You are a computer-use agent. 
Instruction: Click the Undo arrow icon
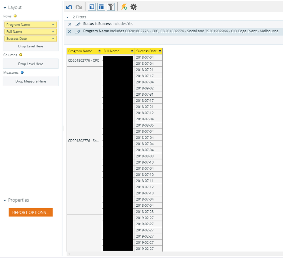point(69,7)
